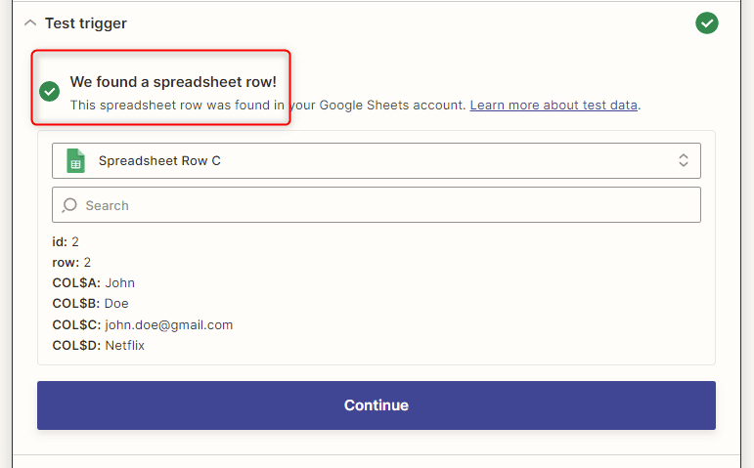The image size is (754, 468).
Task: Collapse the Test trigger section chevron
Action: (30, 23)
